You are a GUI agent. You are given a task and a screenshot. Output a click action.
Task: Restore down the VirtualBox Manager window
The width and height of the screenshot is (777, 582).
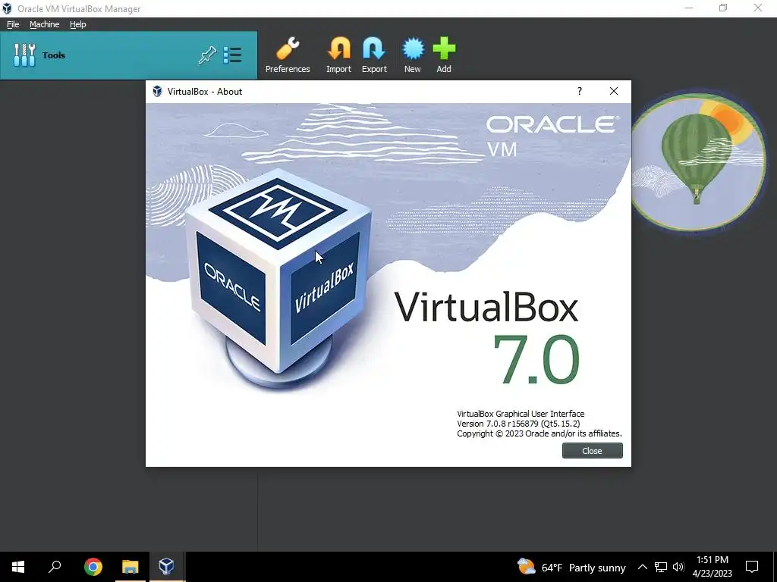(723, 8)
